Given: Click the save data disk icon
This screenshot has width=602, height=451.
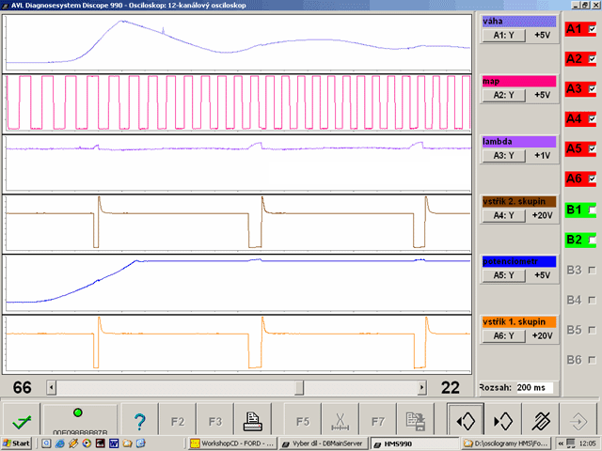Looking at the screenshot, I should 416,422.
